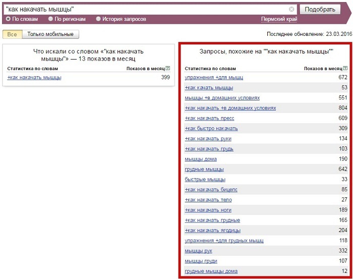The width and height of the screenshot is (353, 279).
Task: Open 'мышцы рук' query link
Action: pos(198,251)
